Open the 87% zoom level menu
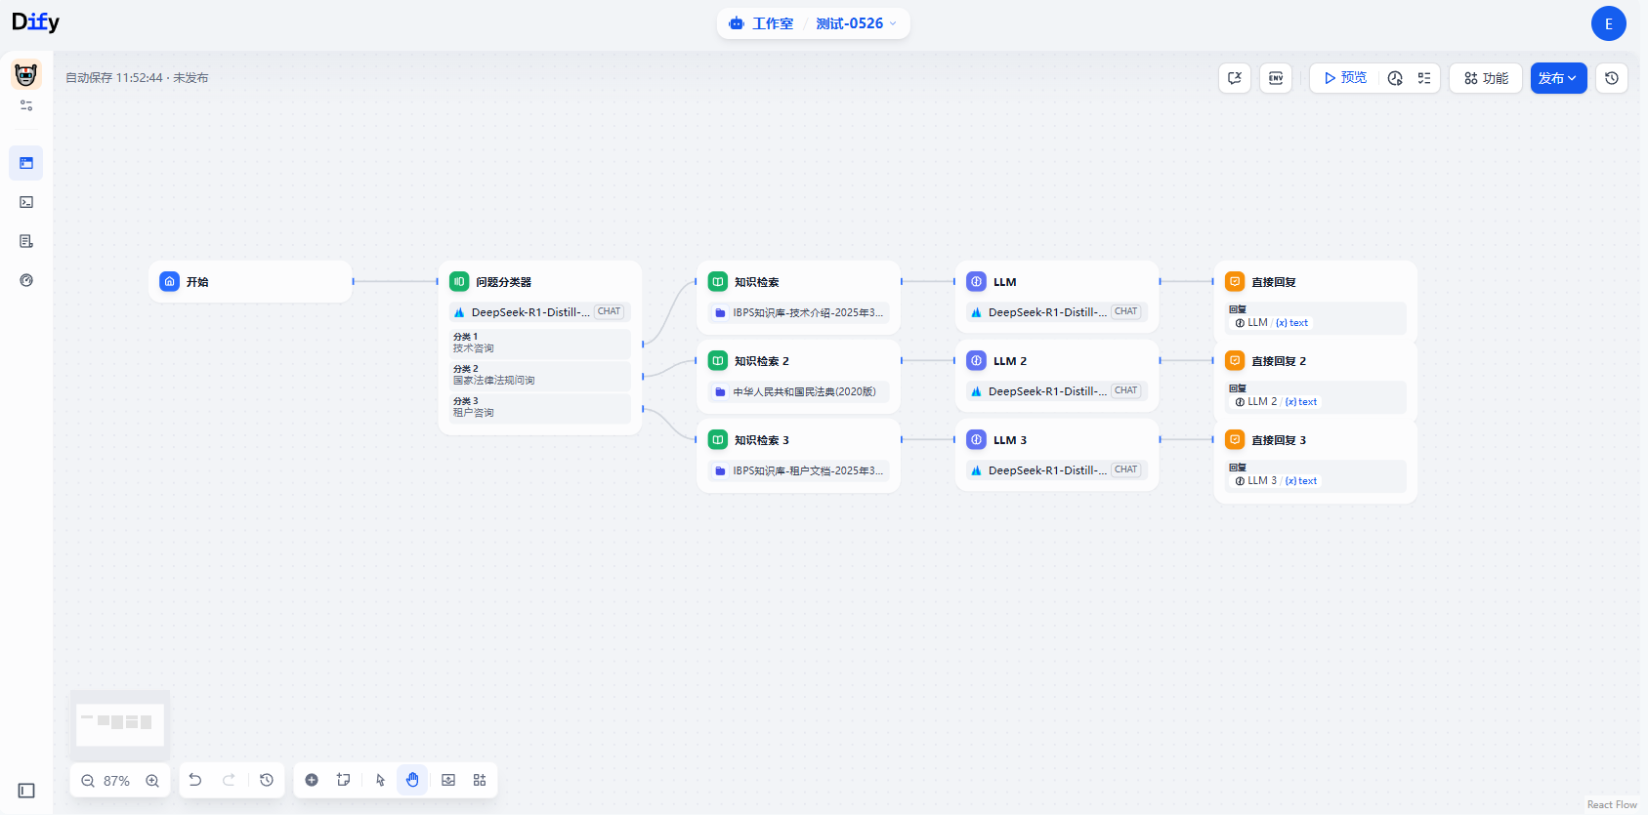The width and height of the screenshot is (1648, 815). tap(116, 781)
